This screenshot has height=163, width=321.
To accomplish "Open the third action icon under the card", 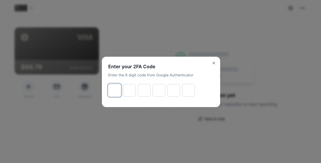I will point(85,87).
